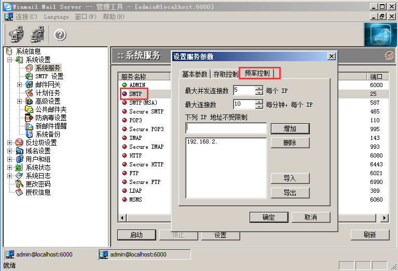398x271 pixels.
Task: Click the disconnect server toolbar icon
Action: [37, 35]
